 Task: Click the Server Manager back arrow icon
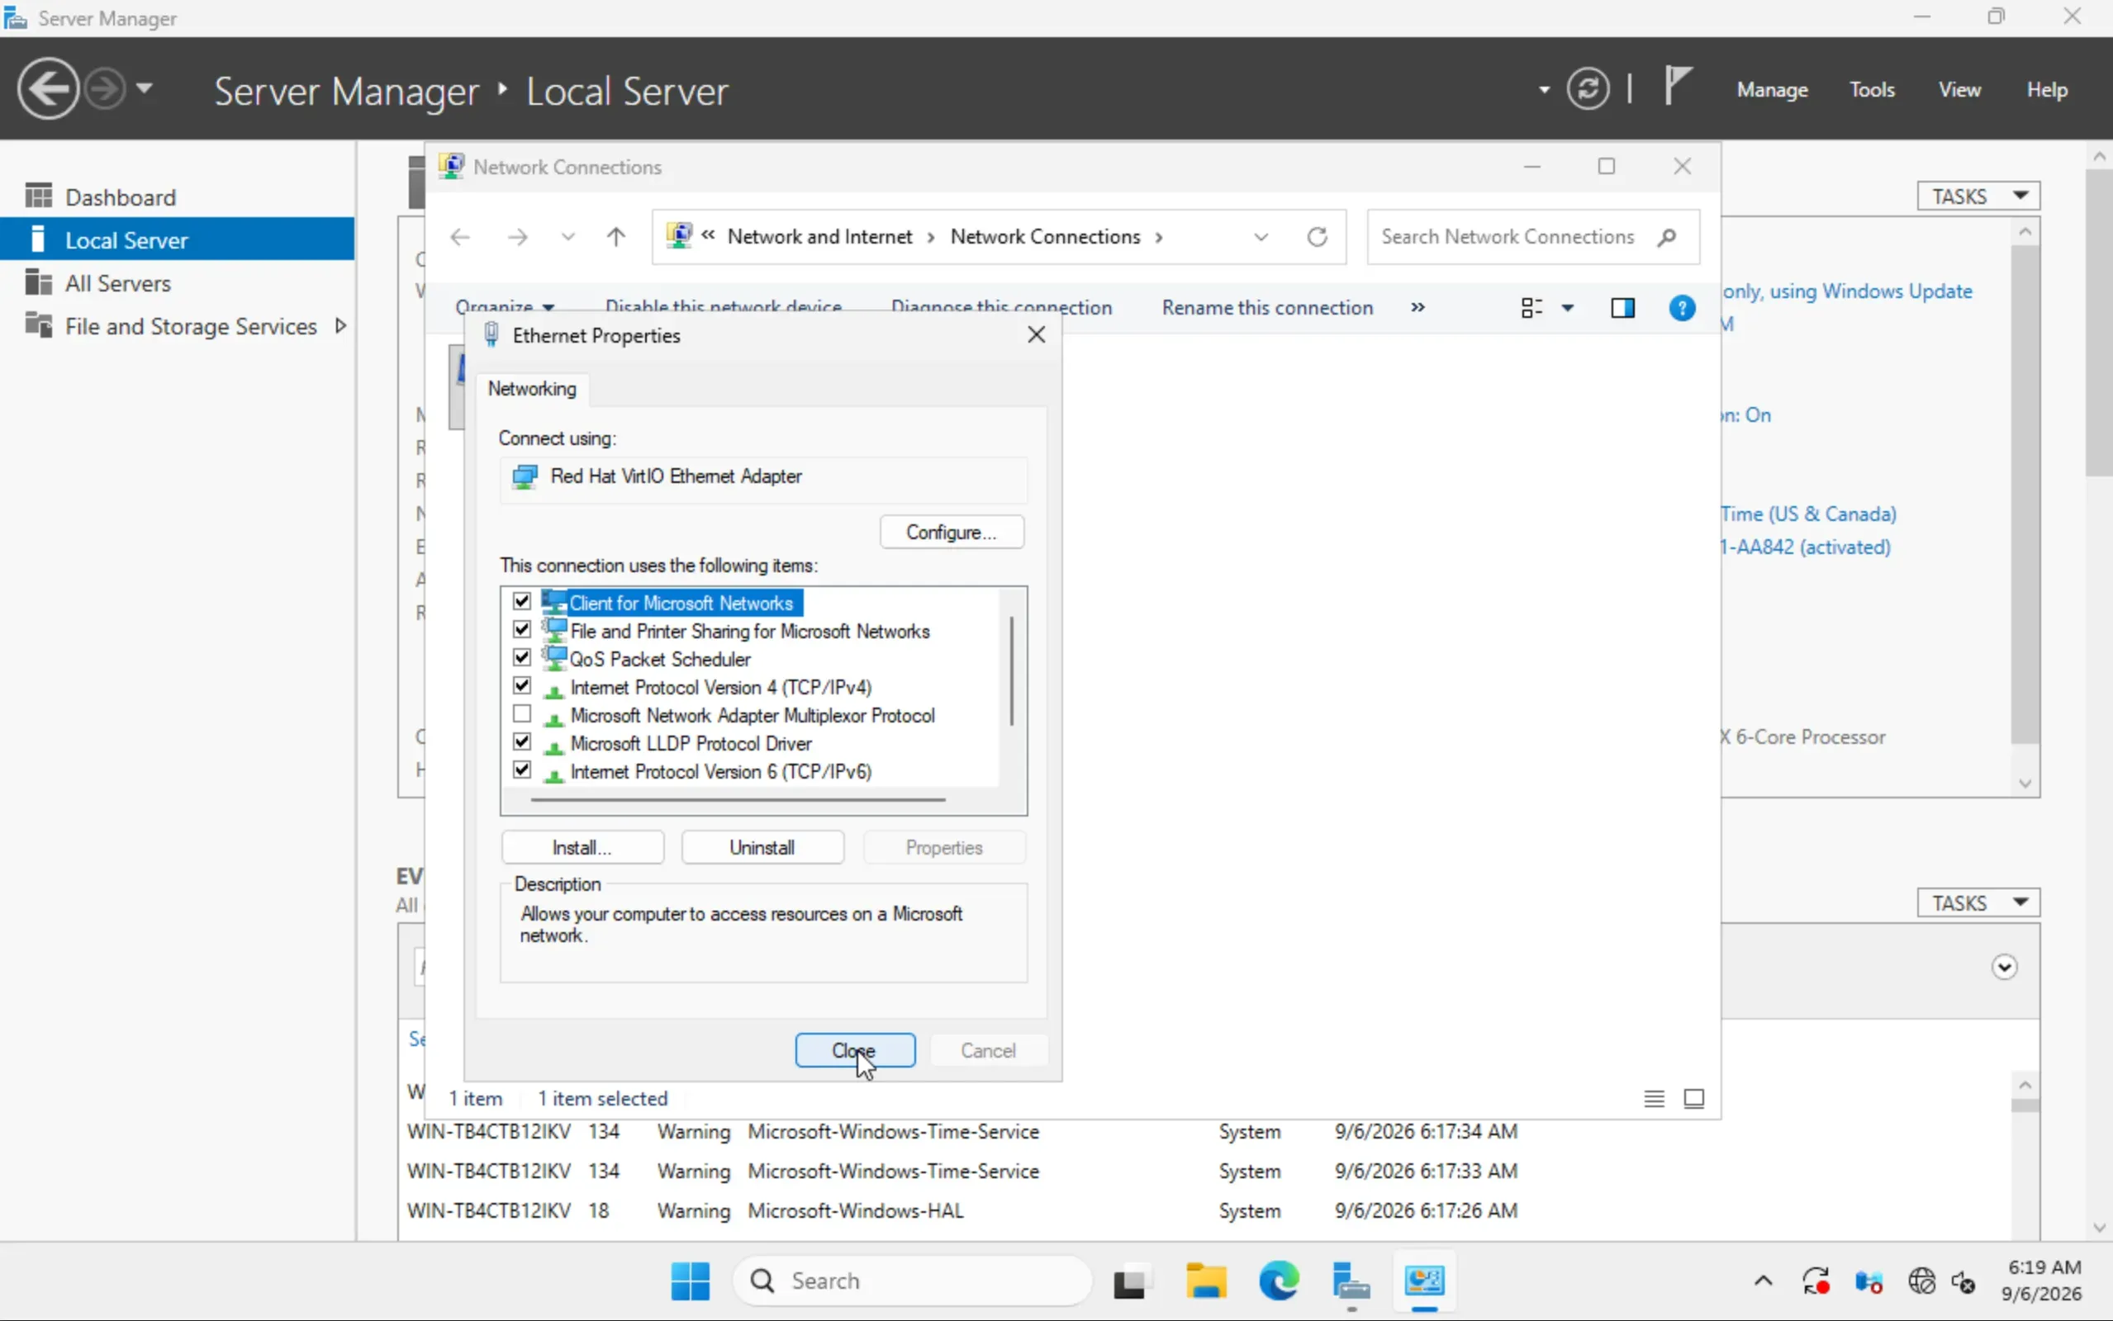point(48,88)
